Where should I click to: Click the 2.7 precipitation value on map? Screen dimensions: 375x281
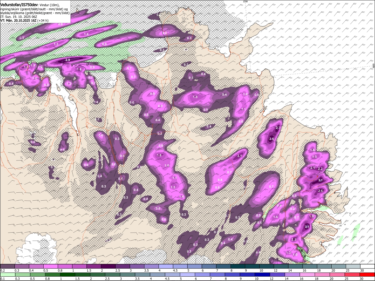pyautogui.click(x=278, y=128)
